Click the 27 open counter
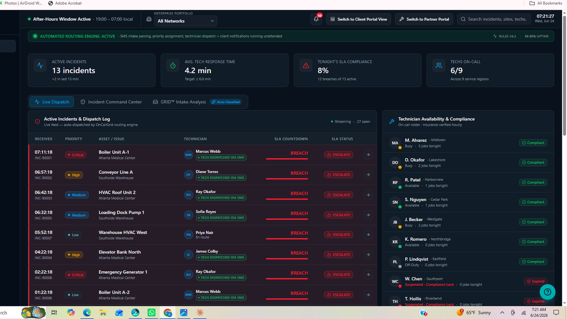 363,121
